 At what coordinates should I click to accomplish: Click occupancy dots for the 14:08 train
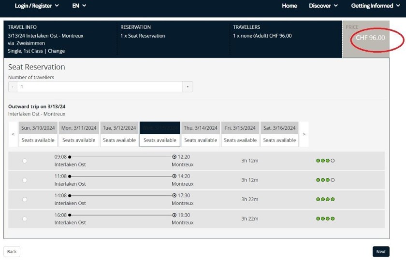[x=325, y=199]
